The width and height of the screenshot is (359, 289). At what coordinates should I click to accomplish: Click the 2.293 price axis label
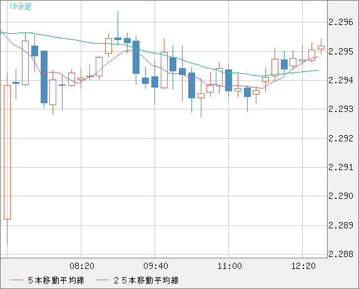[341, 109]
